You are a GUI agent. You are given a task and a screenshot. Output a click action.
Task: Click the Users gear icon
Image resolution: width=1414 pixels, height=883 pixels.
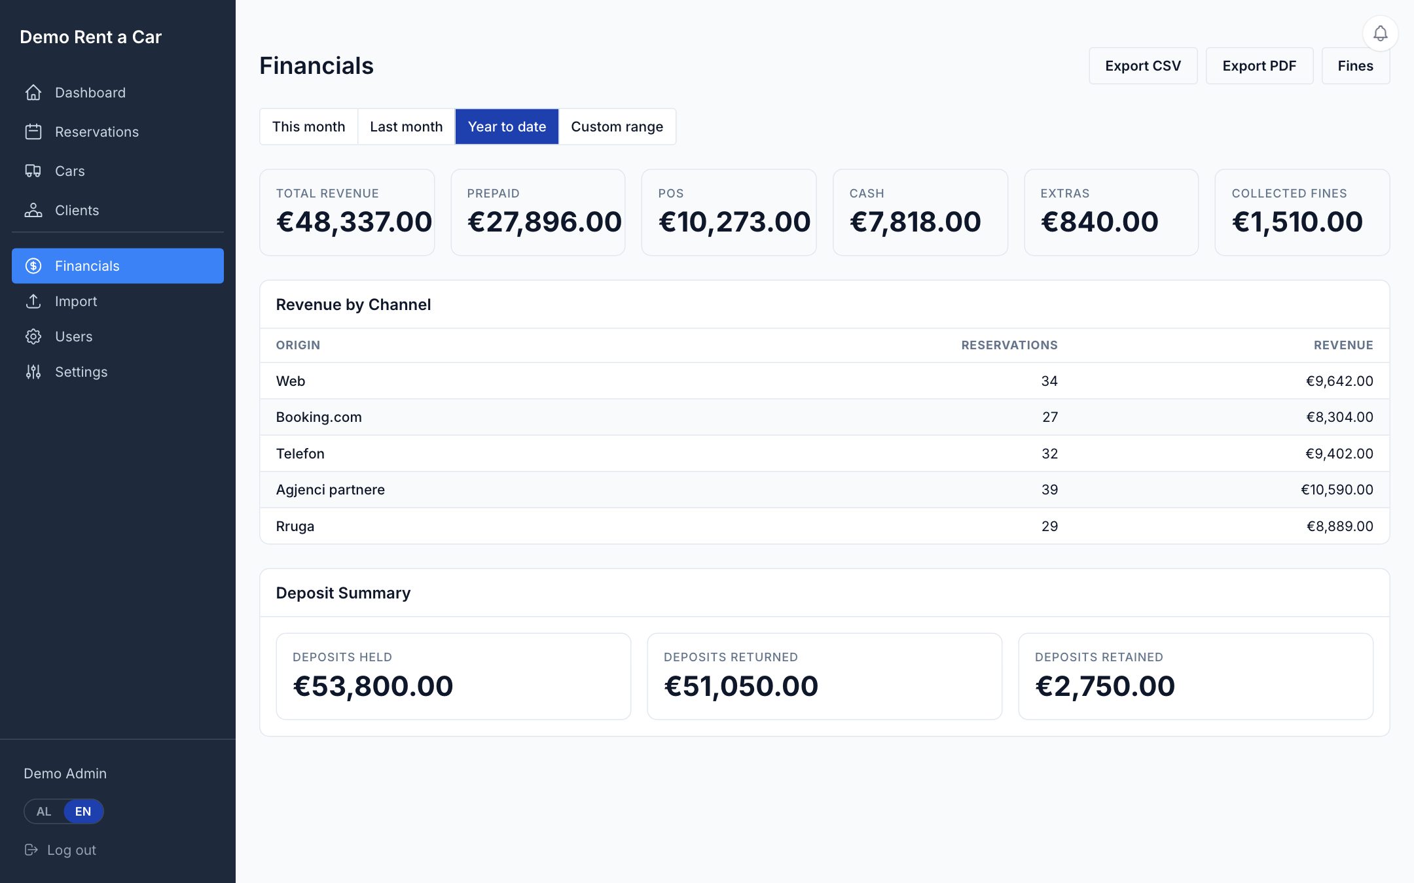tap(33, 337)
